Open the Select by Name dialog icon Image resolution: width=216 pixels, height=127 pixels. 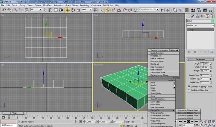50,10
